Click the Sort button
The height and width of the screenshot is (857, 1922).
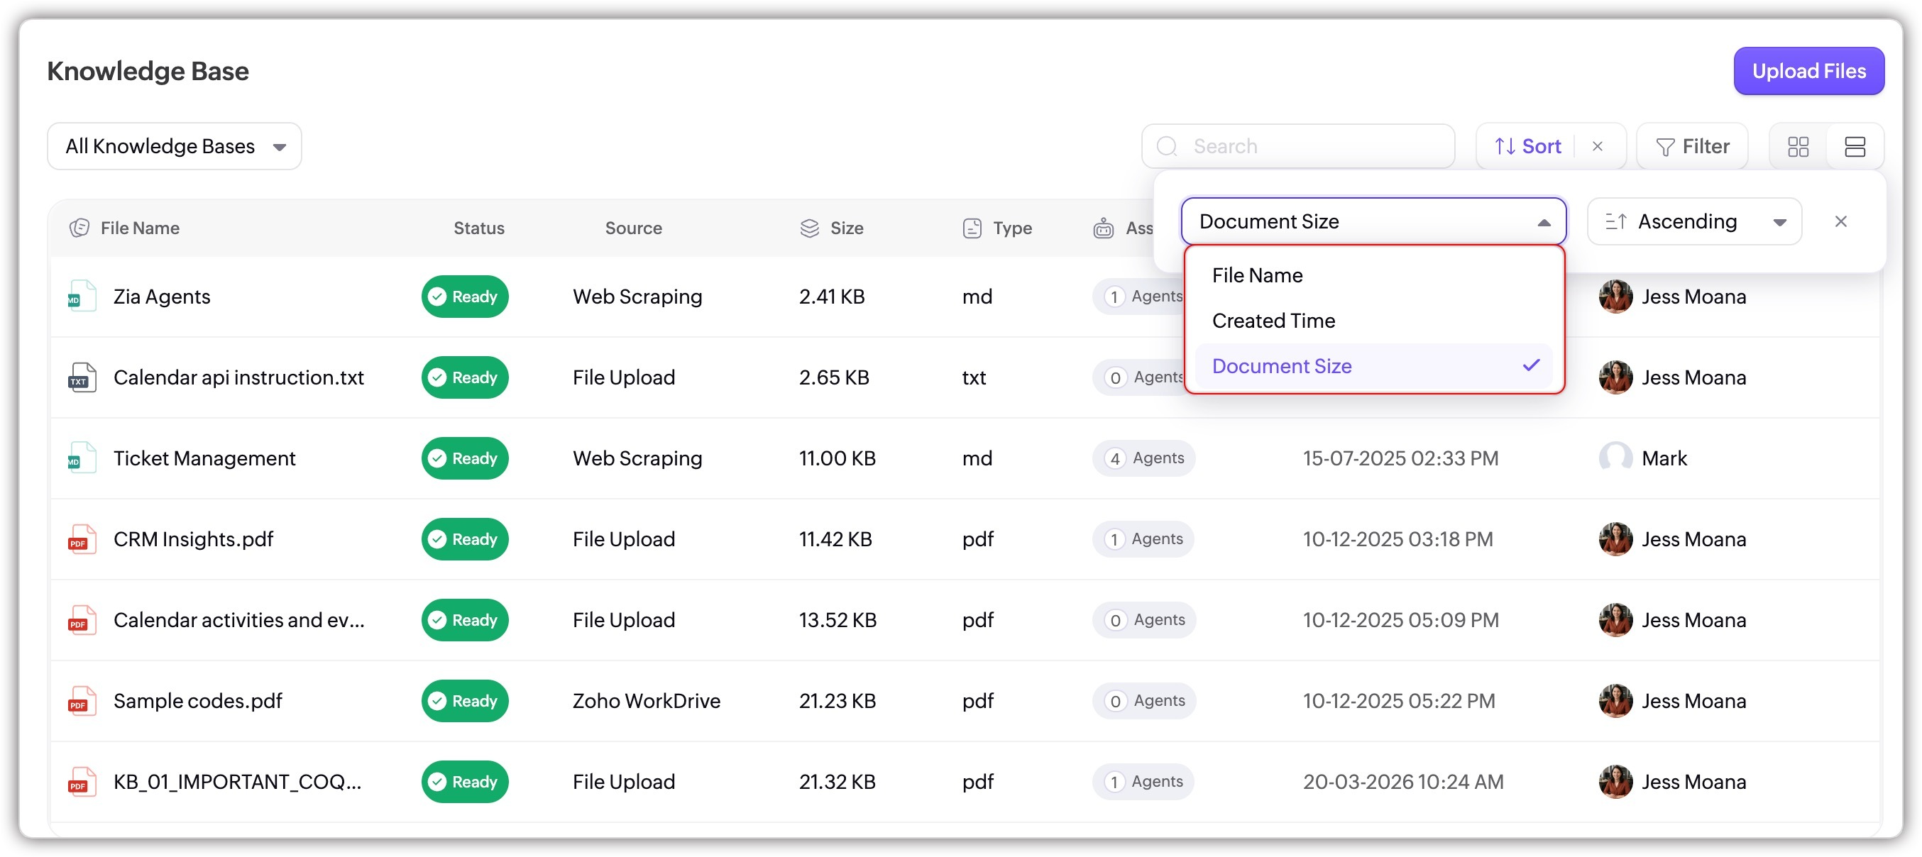click(x=1527, y=146)
